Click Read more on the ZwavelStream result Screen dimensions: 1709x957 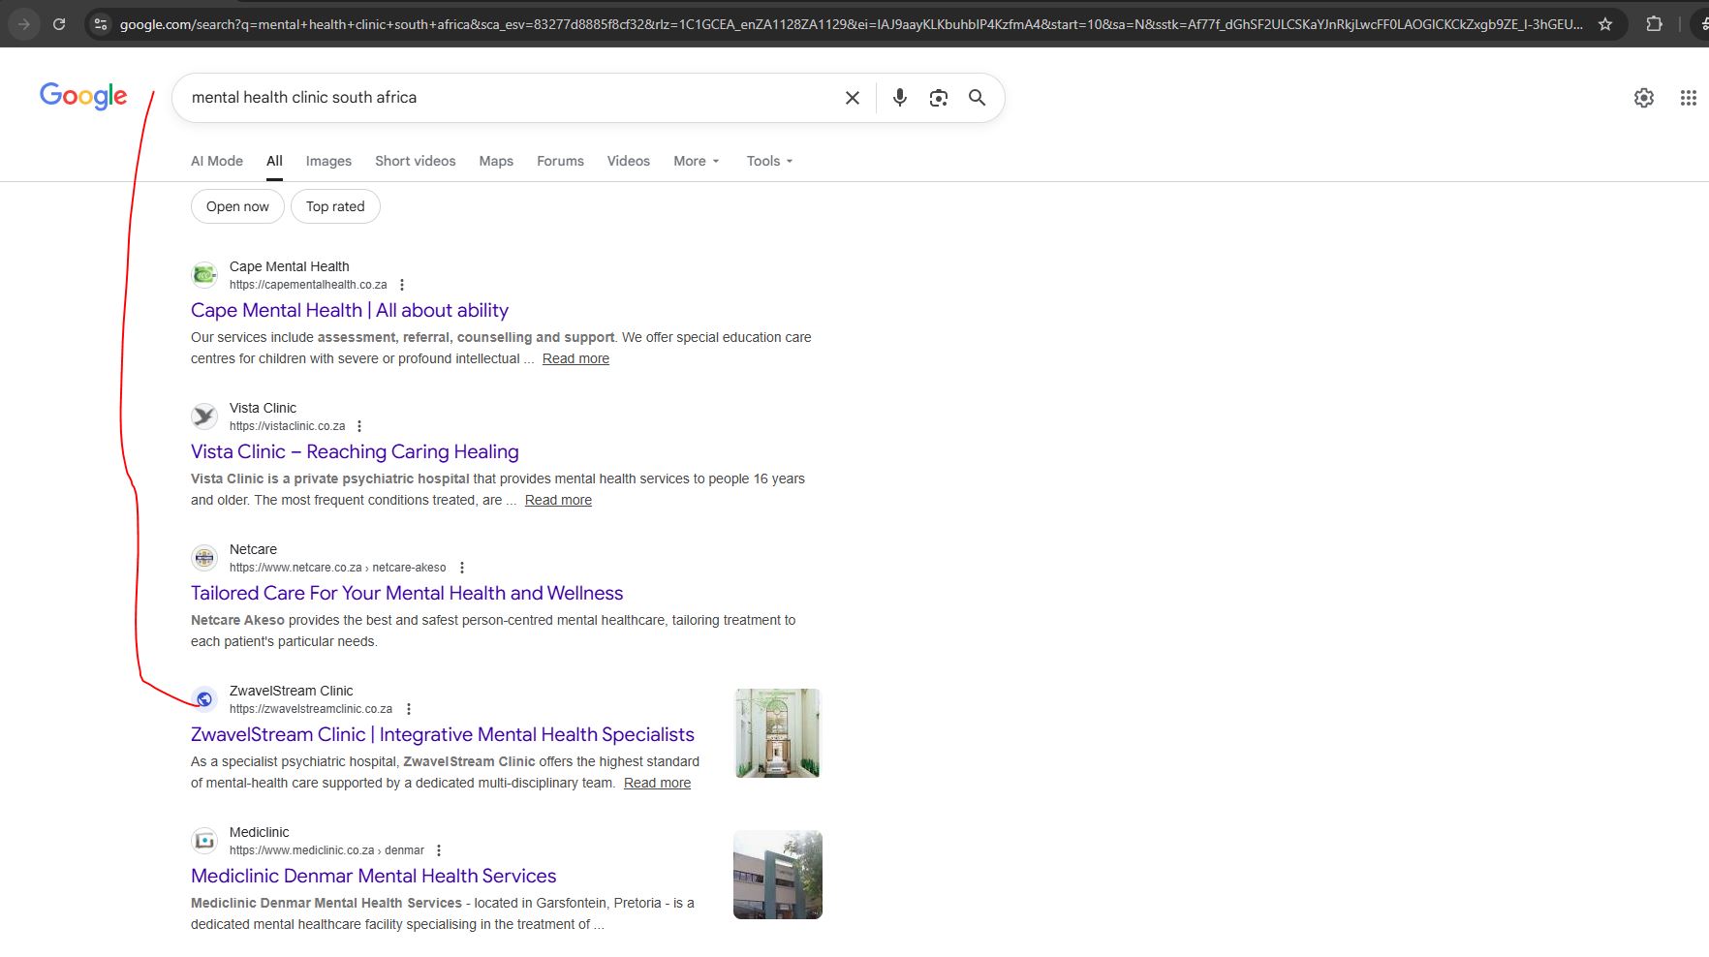point(657,783)
